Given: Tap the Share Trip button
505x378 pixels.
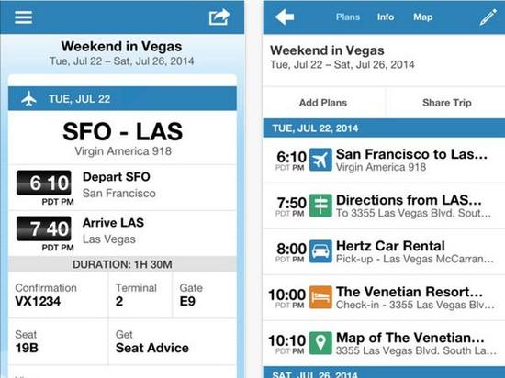Looking at the screenshot, I should [446, 103].
